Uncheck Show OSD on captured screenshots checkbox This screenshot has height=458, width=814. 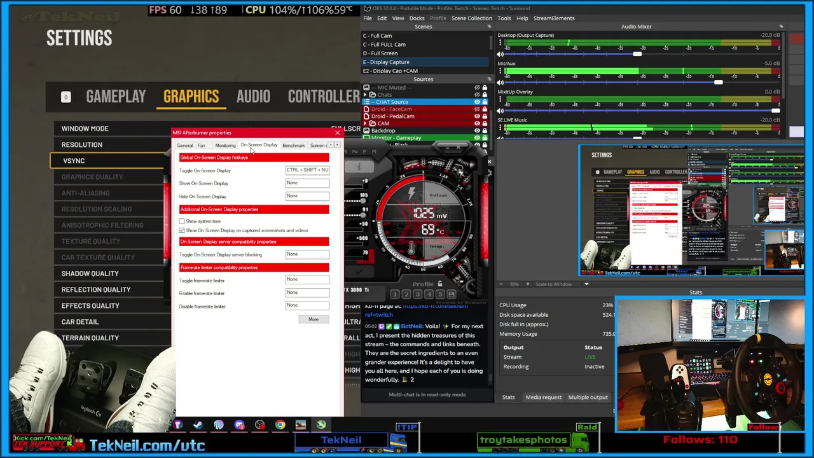click(x=182, y=230)
